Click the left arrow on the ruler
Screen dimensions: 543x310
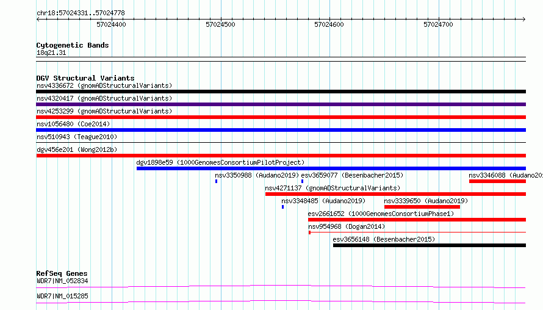pyautogui.click(x=38, y=19)
